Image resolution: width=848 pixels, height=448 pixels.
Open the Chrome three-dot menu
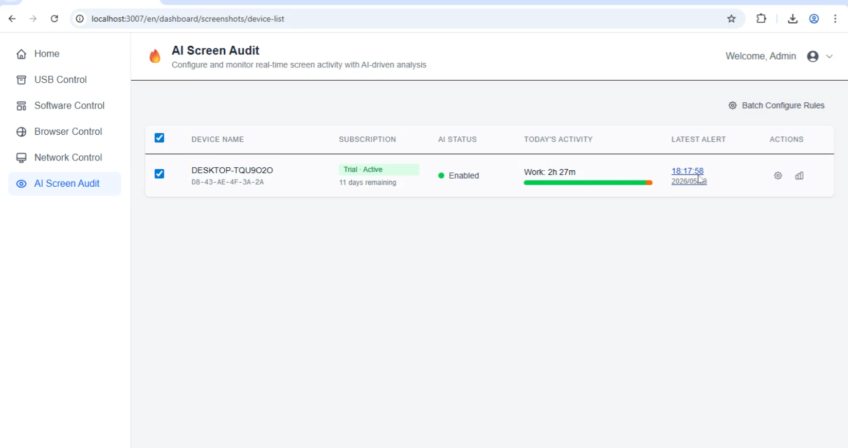pyautogui.click(x=835, y=19)
